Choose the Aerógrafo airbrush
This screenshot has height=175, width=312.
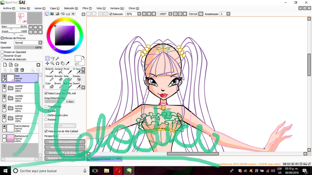click(58, 71)
